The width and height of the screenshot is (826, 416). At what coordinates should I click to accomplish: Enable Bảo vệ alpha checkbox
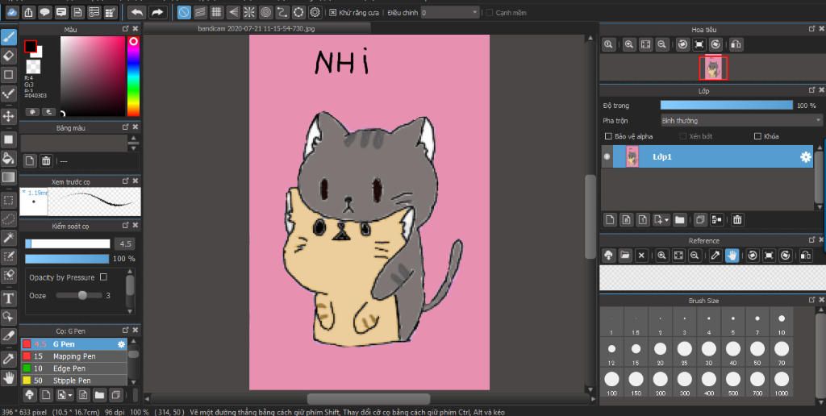pyautogui.click(x=608, y=136)
